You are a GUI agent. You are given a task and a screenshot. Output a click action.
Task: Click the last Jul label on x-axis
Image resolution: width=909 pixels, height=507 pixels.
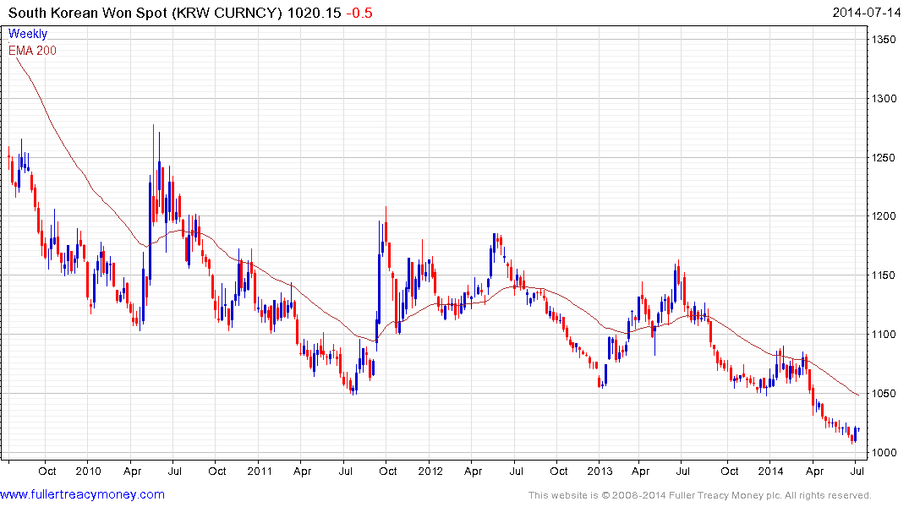coord(857,471)
